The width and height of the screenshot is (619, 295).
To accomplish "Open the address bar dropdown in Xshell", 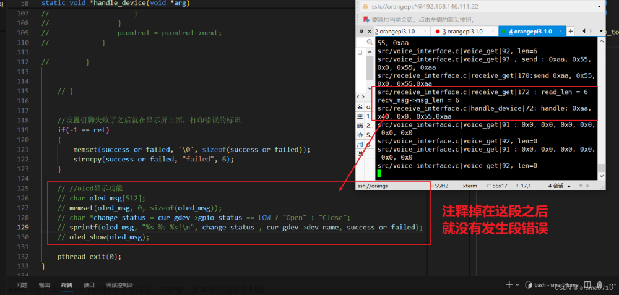I will click(599, 6).
